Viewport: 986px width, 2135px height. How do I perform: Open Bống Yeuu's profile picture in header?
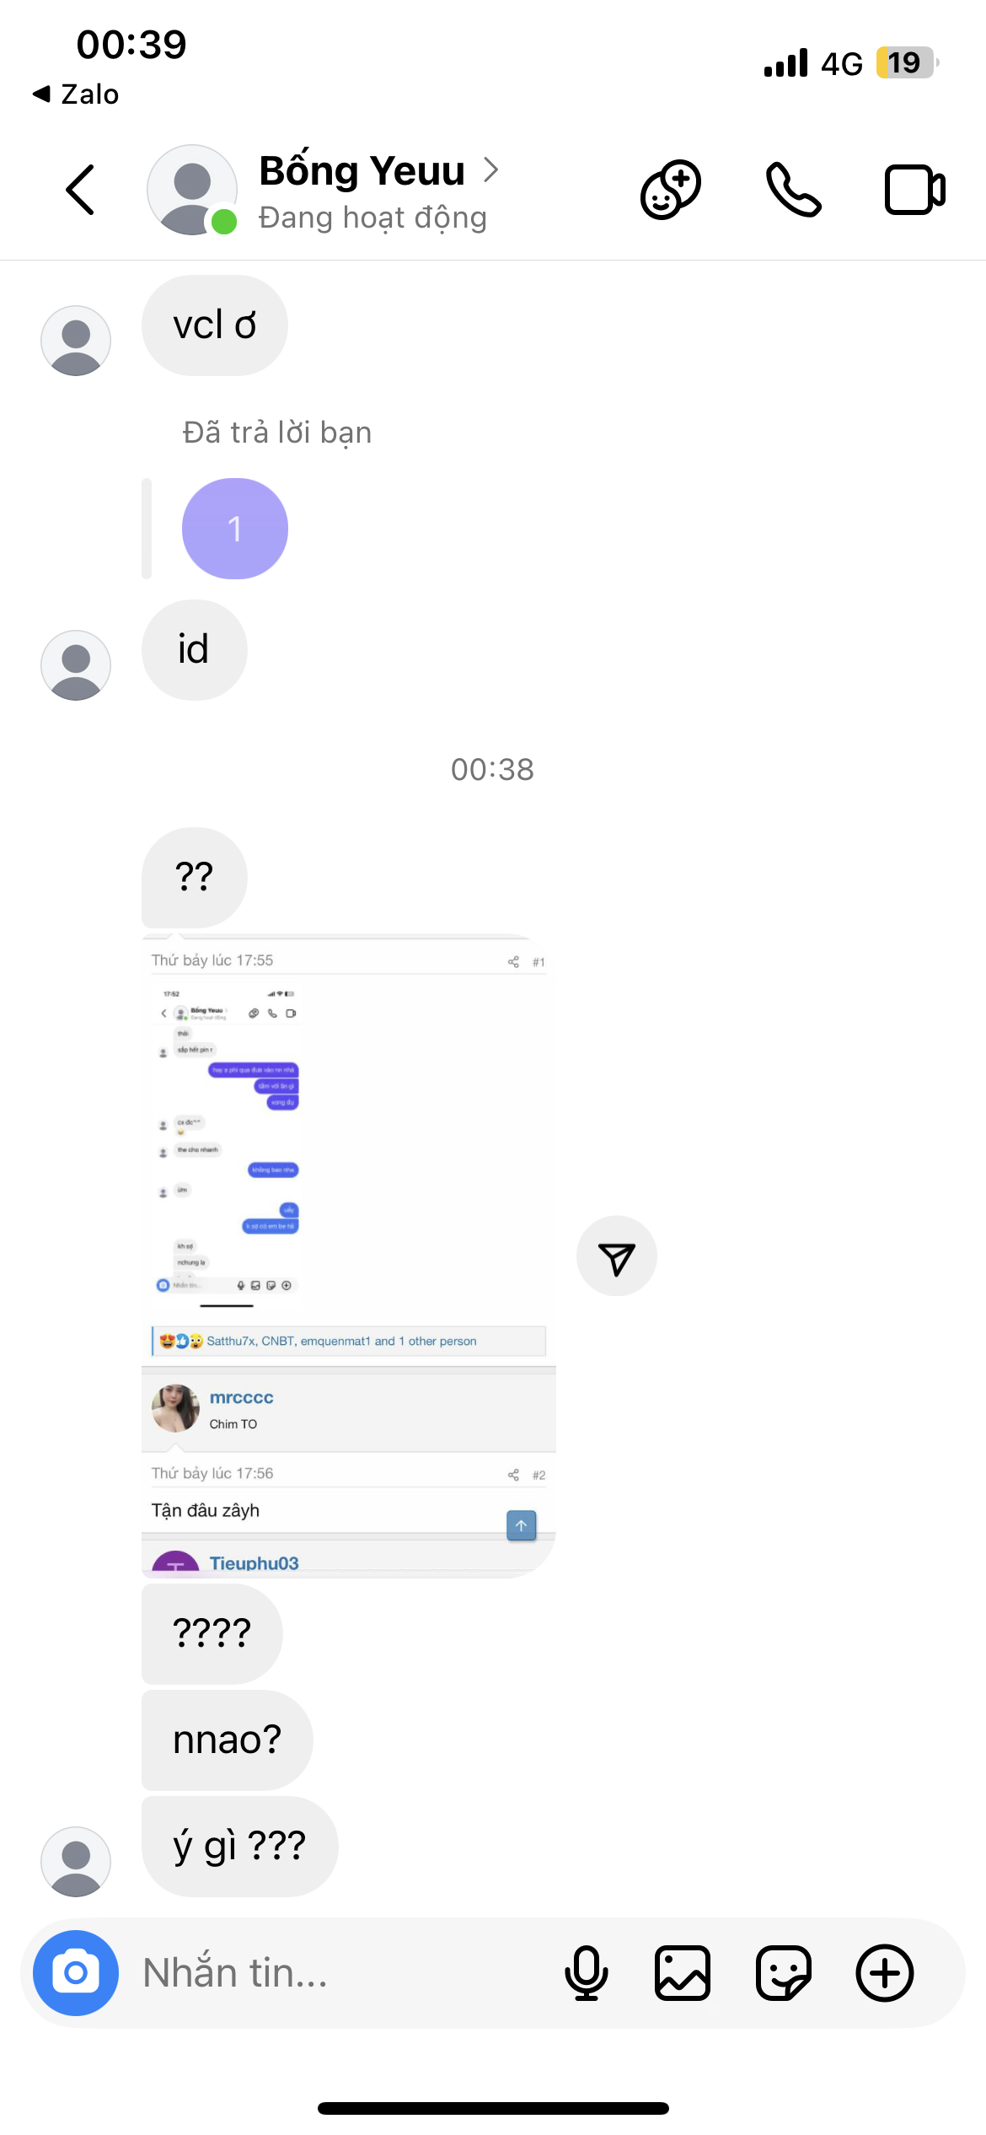pyautogui.click(x=192, y=190)
